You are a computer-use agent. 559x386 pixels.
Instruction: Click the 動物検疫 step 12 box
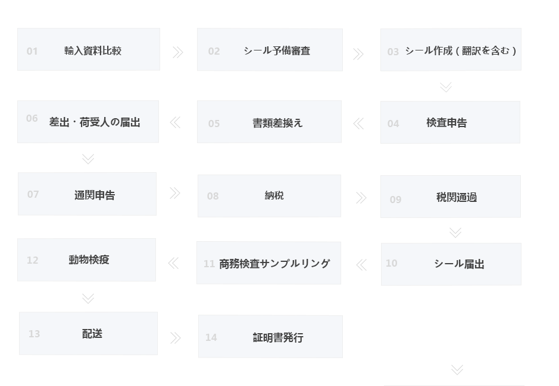[86, 260]
